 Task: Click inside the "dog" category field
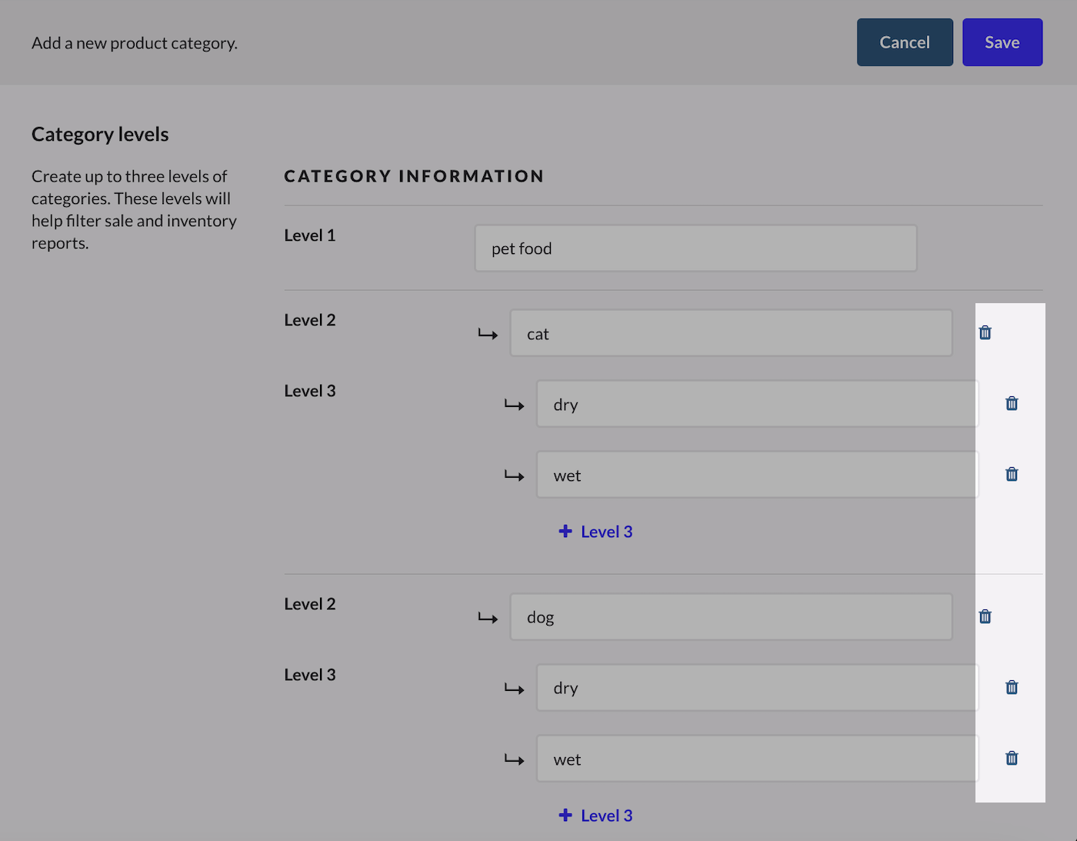[731, 616]
